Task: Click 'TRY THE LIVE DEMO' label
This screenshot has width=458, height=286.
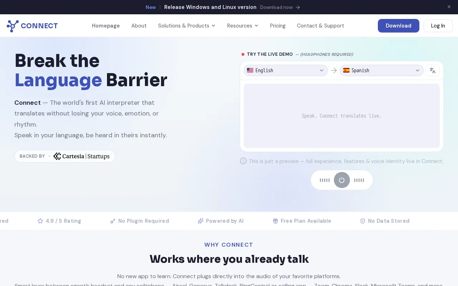Action: (x=270, y=54)
